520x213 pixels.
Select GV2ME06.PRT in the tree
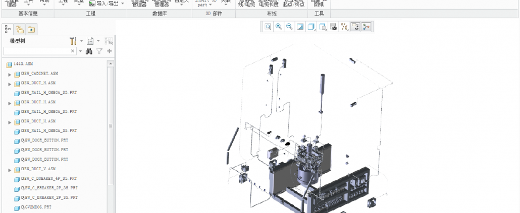36,207
